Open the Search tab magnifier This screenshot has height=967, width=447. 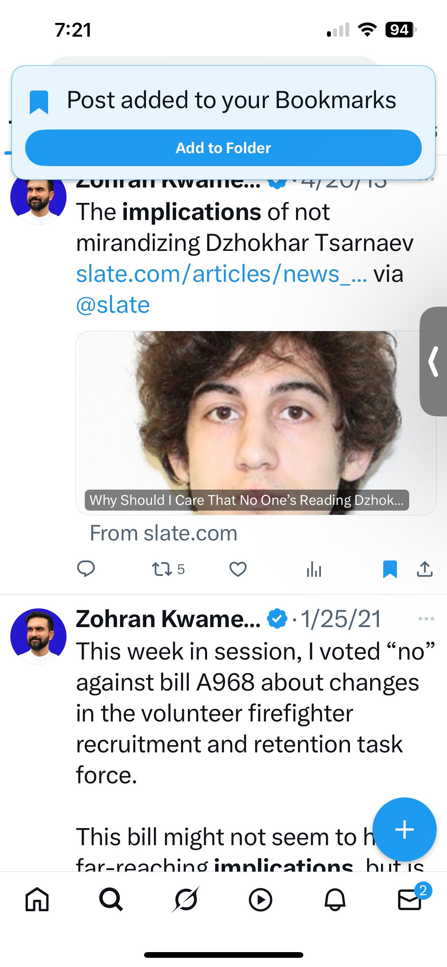coord(111,899)
